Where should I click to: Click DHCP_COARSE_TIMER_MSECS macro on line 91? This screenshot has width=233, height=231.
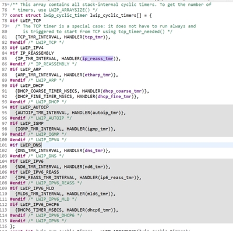(x=47, y=91)
